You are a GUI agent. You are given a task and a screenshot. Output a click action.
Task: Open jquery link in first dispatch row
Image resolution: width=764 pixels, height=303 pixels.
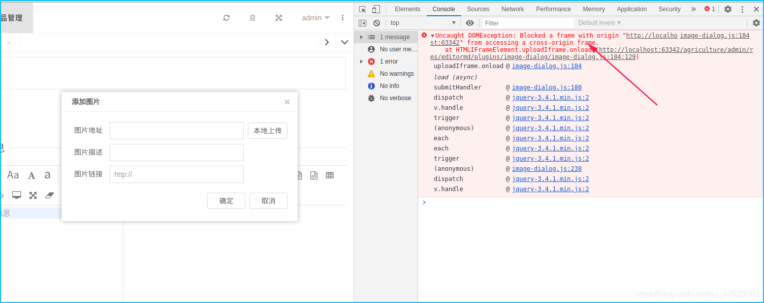click(x=551, y=98)
